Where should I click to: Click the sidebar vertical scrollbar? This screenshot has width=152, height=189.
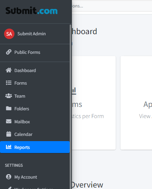click(x=70, y=107)
